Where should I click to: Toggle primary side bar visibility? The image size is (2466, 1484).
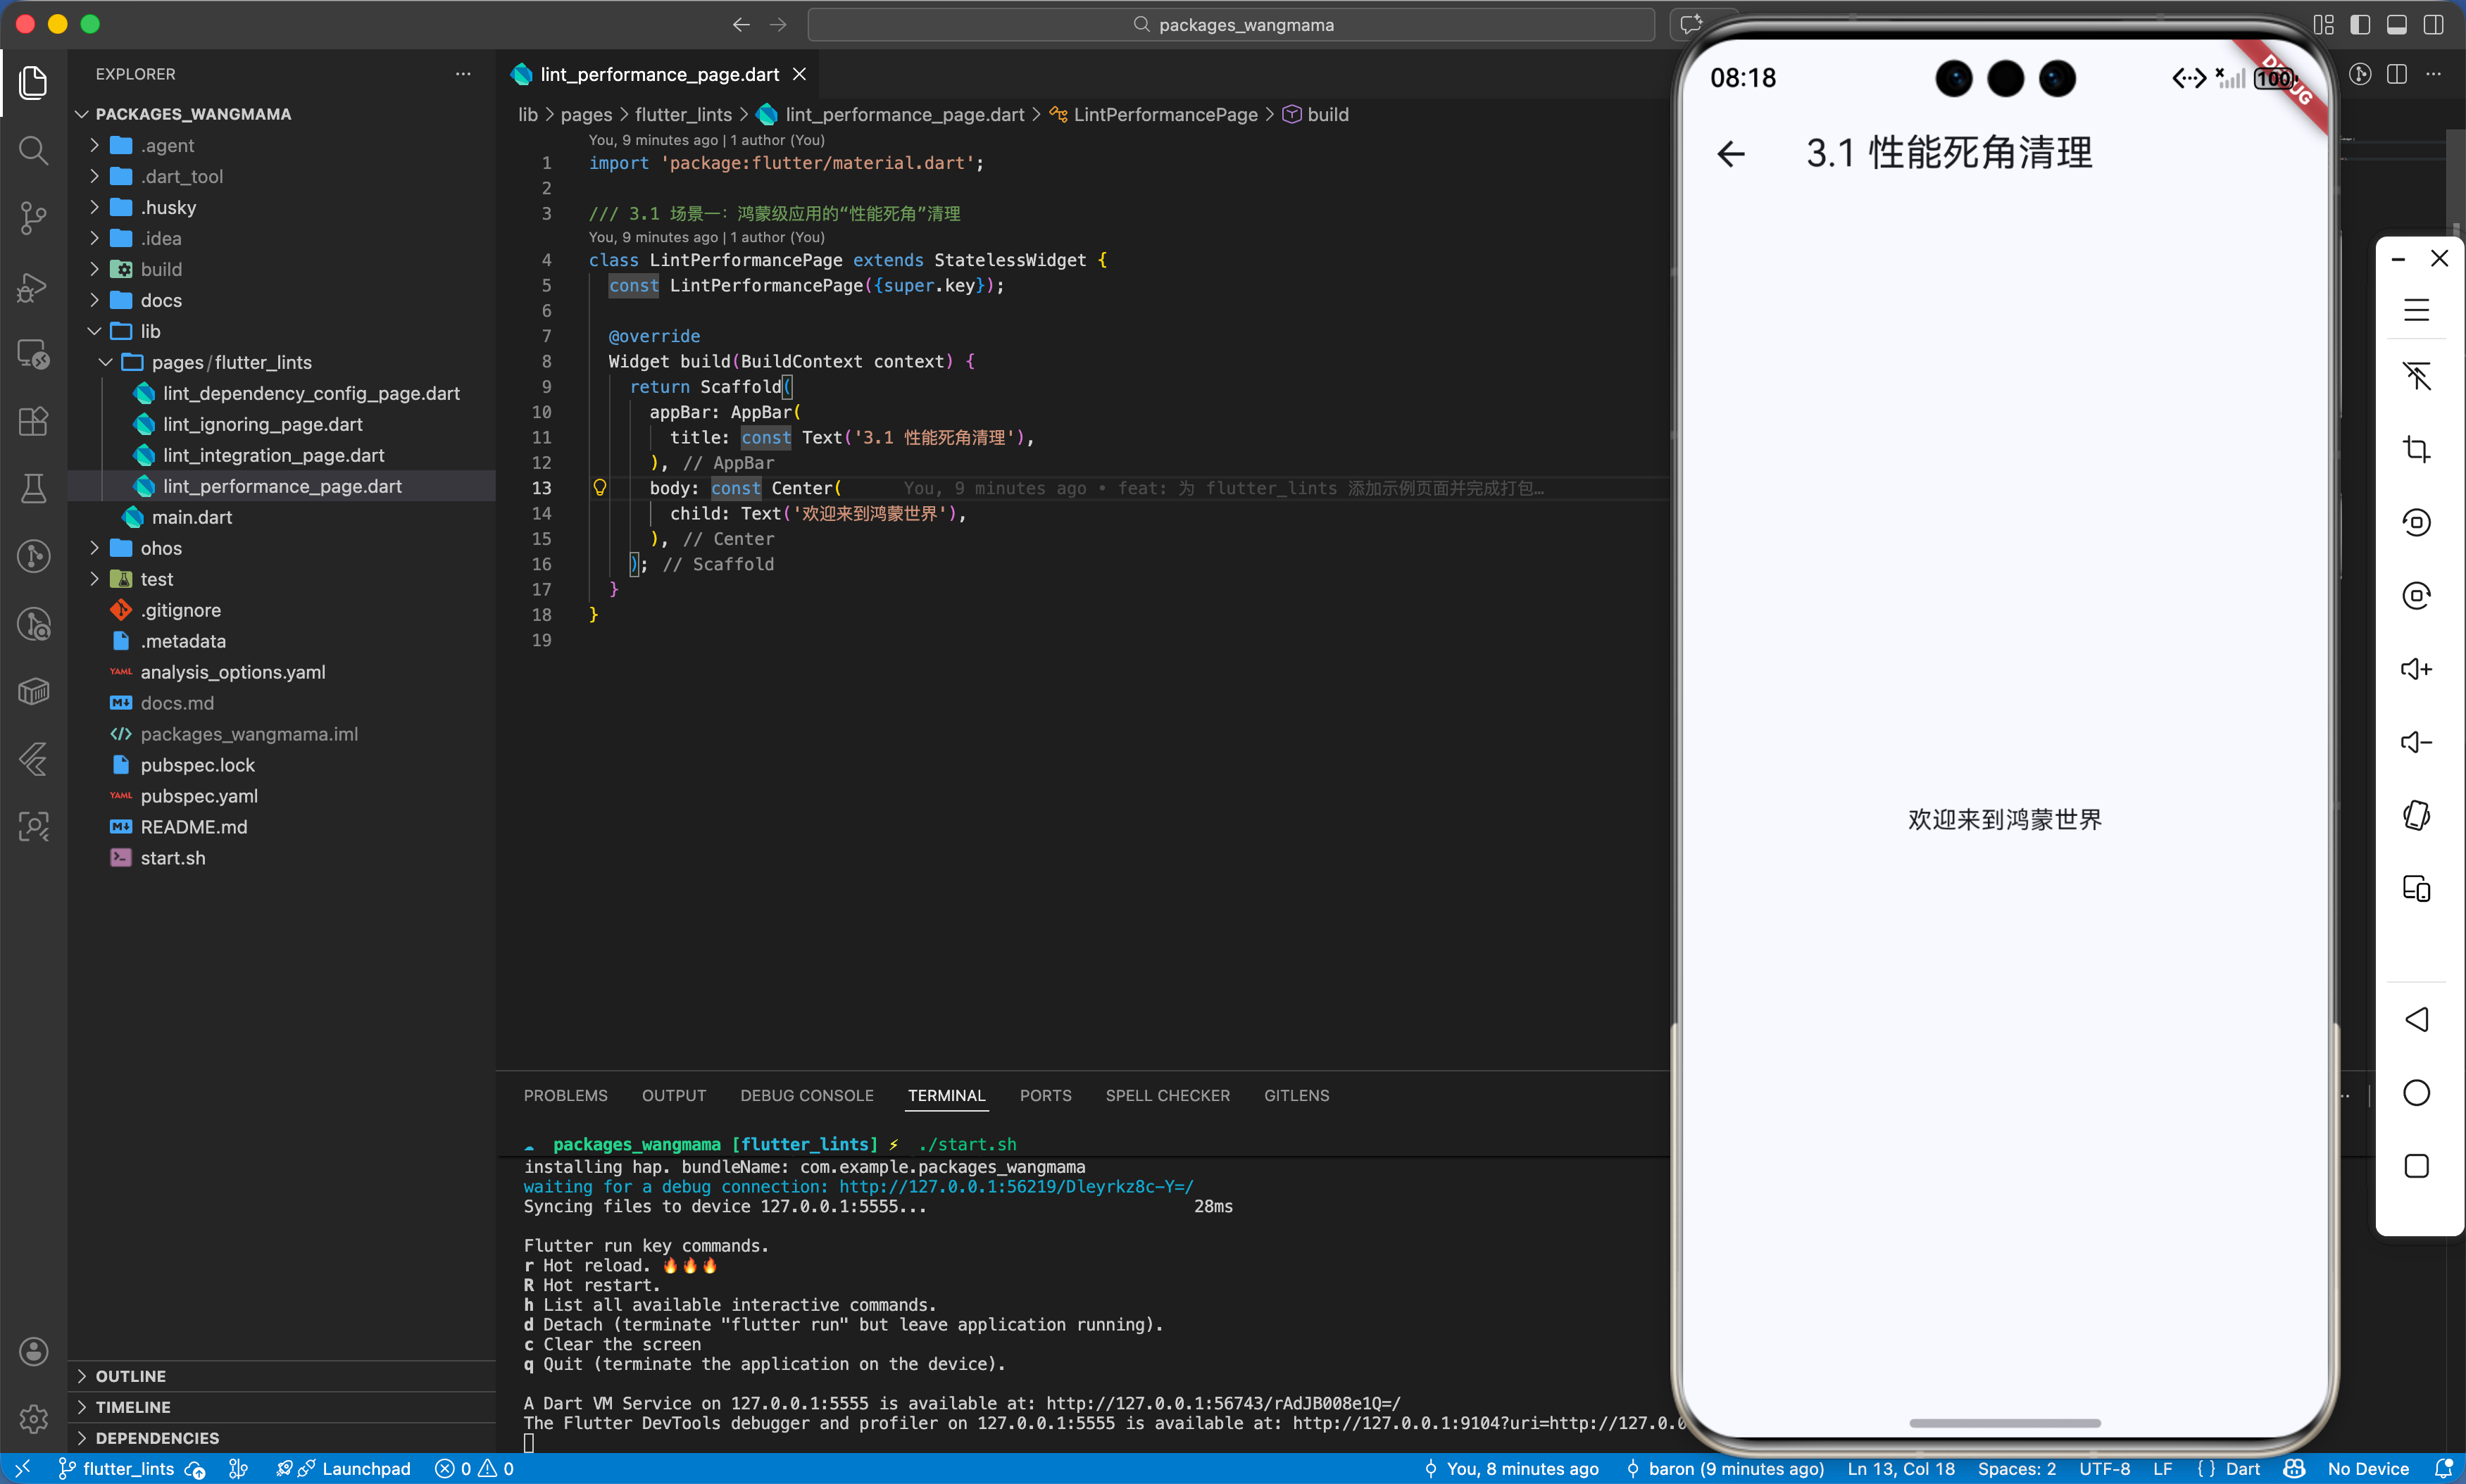[x=2360, y=25]
